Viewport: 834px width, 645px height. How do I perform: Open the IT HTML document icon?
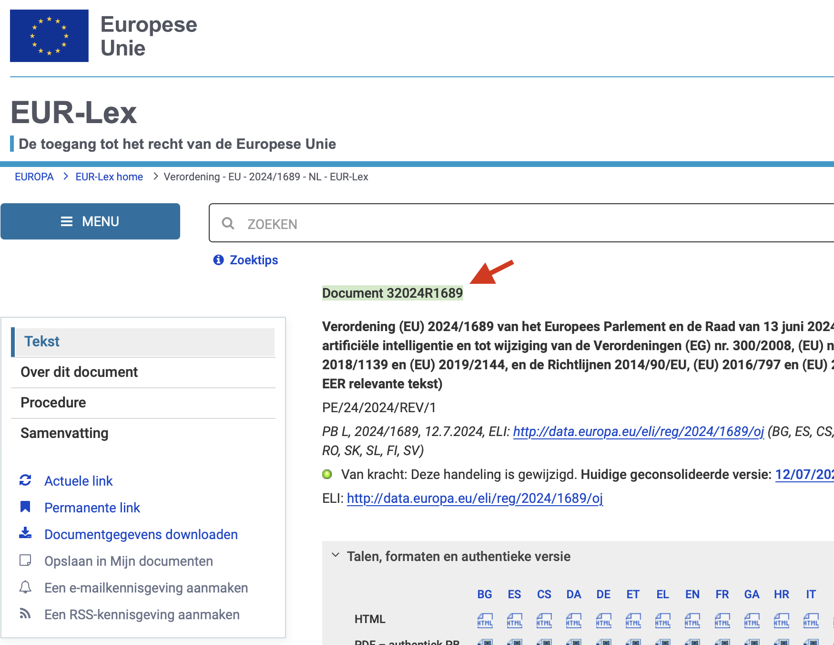811,620
